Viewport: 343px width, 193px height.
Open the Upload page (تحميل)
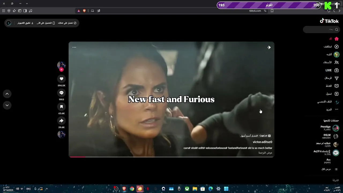(332, 94)
